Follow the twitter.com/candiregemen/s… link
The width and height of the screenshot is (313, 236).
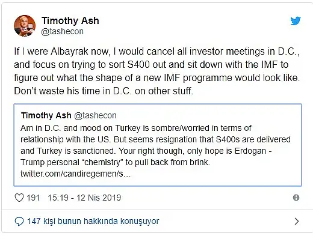(76, 174)
